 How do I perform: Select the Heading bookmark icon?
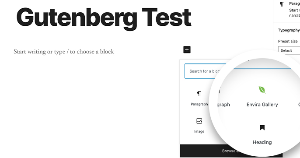tap(262, 127)
